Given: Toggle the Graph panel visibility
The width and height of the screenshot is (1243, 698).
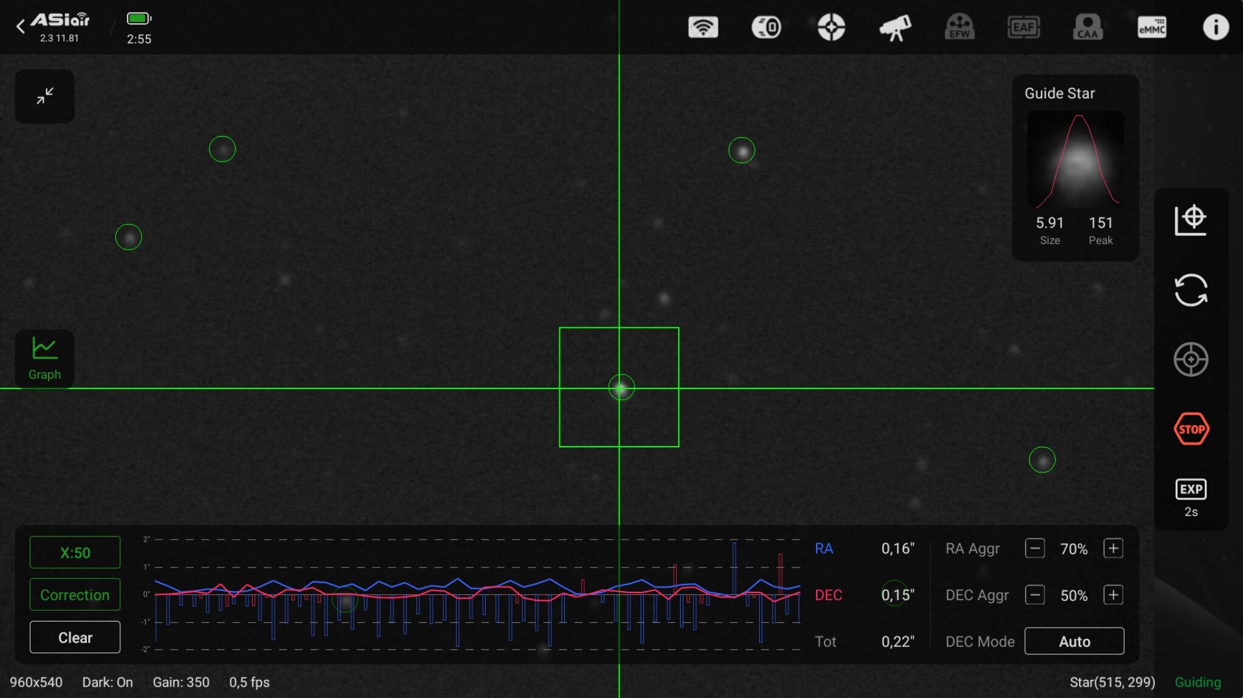Looking at the screenshot, I should tap(44, 359).
